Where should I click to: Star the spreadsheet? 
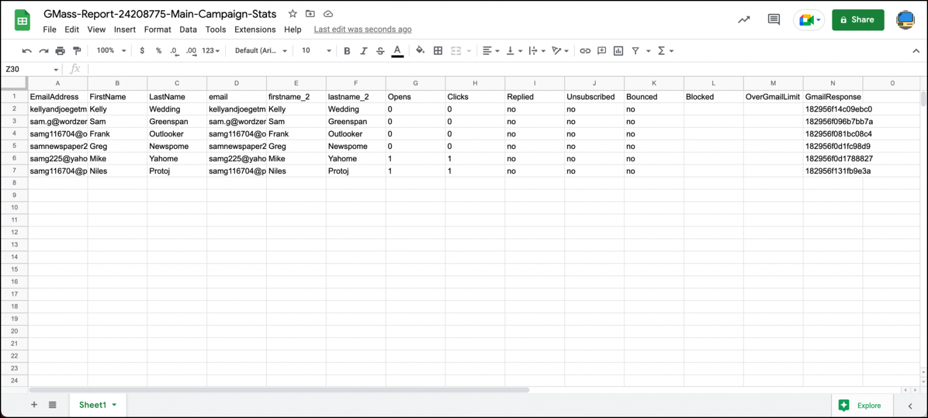(292, 13)
